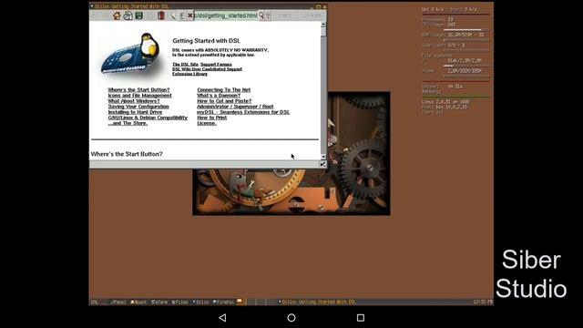Click the search magnifier in Dillo toolbar
This screenshot has width=583, height=328.
pos(173,15)
